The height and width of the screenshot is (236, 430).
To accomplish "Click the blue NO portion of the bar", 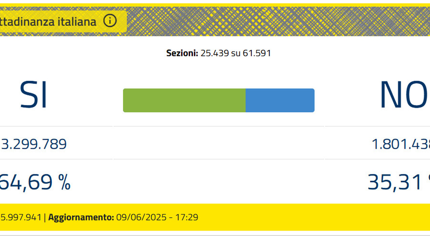I will pyautogui.click(x=280, y=100).
